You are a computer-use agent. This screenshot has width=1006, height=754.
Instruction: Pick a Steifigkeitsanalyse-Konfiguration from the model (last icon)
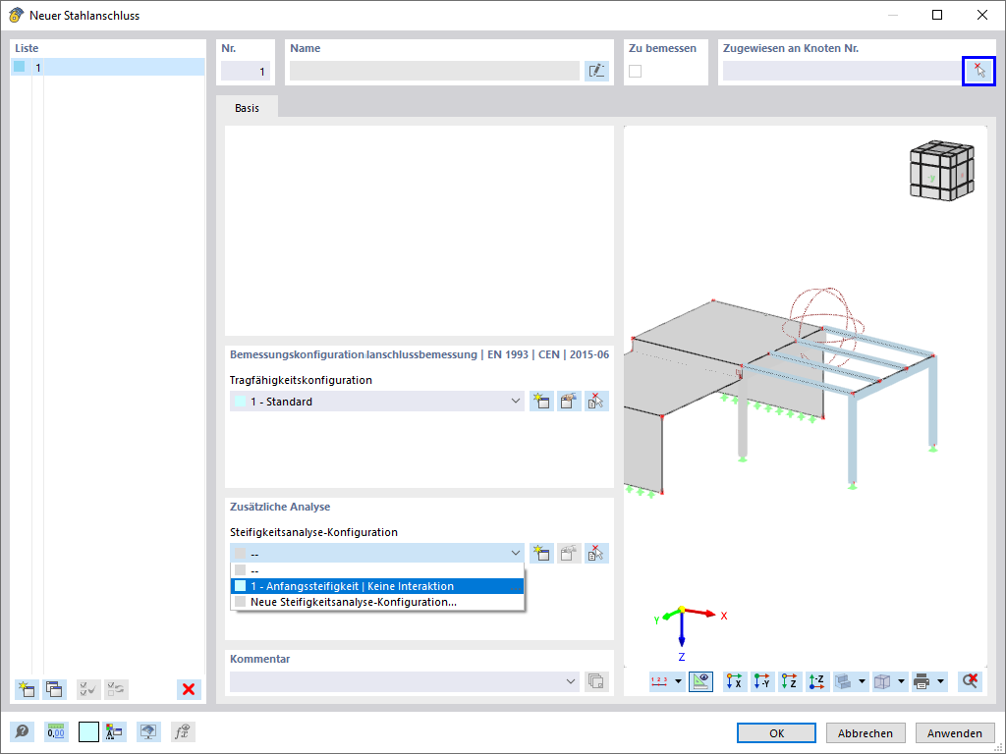[596, 554]
